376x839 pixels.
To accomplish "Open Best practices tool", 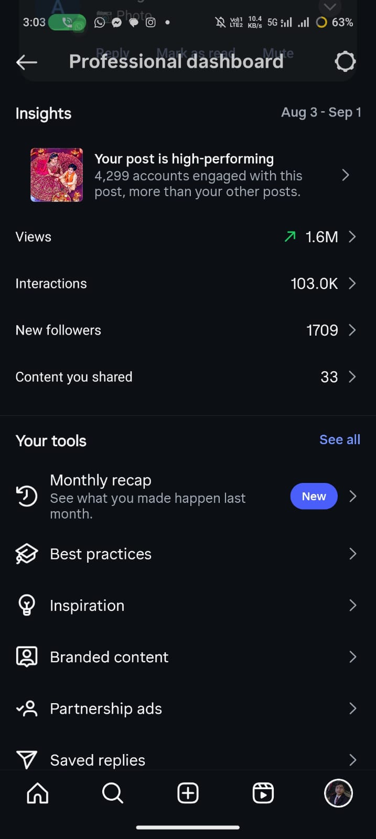I will pos(101,554).
